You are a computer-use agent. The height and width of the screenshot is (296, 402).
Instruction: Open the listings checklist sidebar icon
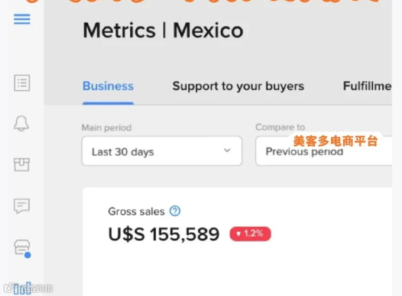22,83
